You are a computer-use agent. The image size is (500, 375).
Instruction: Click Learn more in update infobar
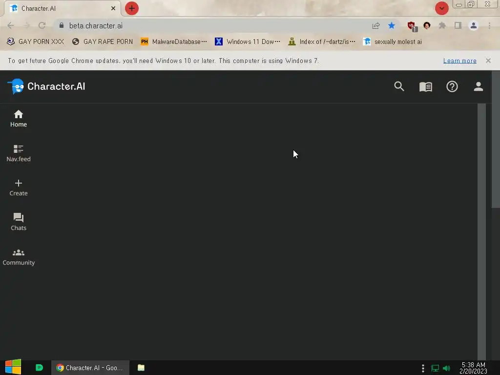(459, 61)
